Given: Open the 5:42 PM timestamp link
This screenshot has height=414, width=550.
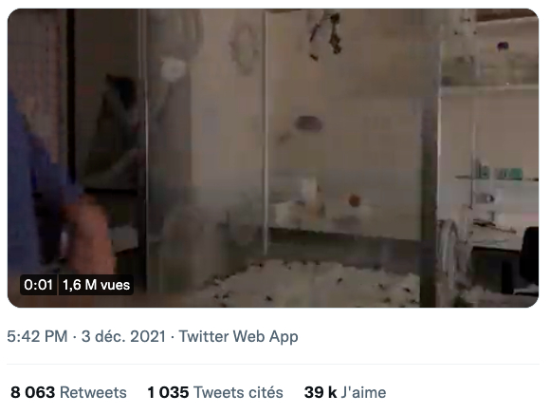Looking at the screenshot, I should [37, 336].
